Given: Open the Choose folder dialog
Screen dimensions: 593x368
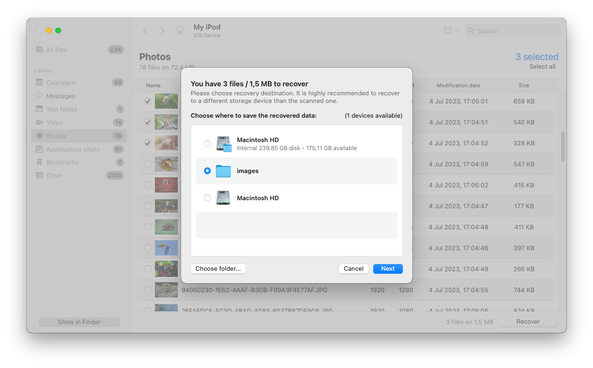Looking at the screenshot, I should click(218, 269).
